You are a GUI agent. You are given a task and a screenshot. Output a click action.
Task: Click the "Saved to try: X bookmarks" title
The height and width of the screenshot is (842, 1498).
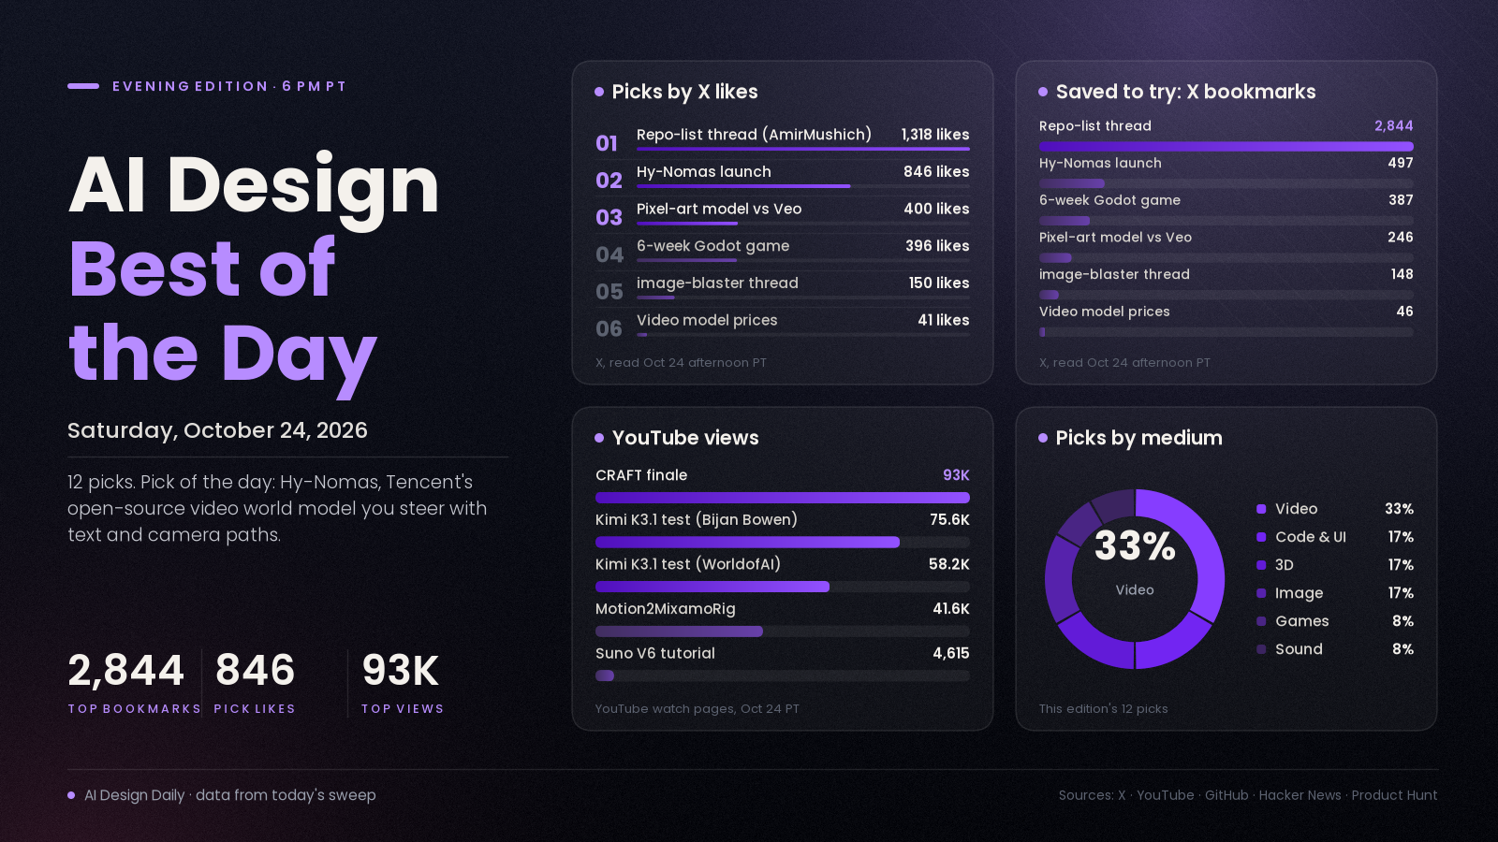pyautogui.click(x=1186, y=92)
